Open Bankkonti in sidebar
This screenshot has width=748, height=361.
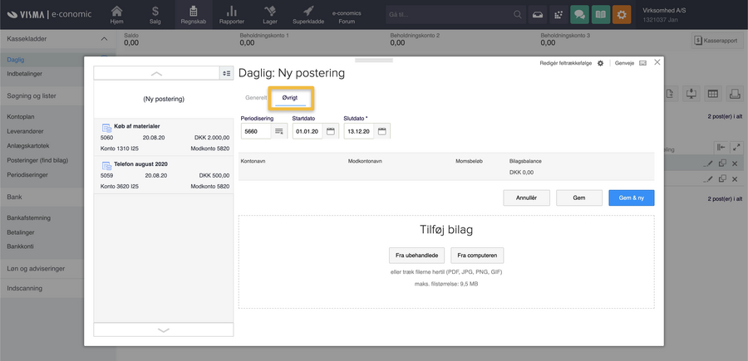(20, 246)
